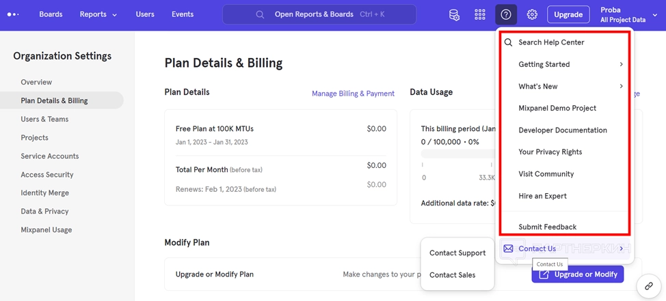This screenshot has width=666, height=301.
Task: Open the Manage Billing & Payment link
Action: coord(353,94)
